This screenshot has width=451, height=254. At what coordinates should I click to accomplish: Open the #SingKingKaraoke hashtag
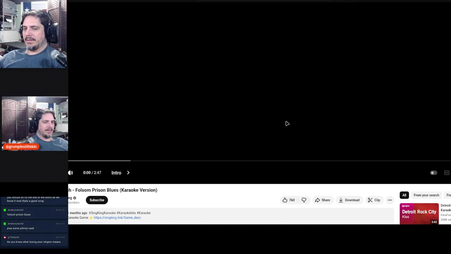[x=102, y=213]
